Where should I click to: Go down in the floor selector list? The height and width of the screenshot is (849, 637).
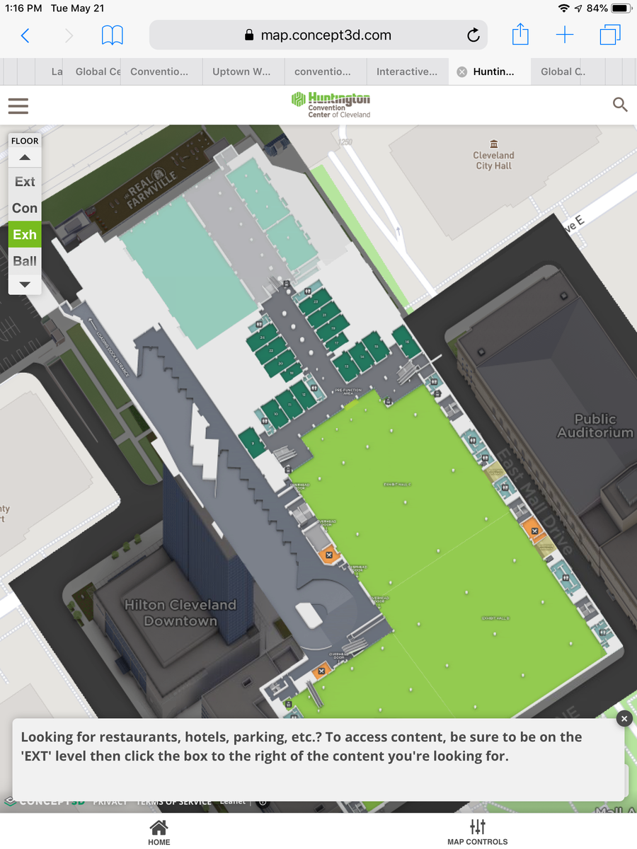[x=25, y=284]
